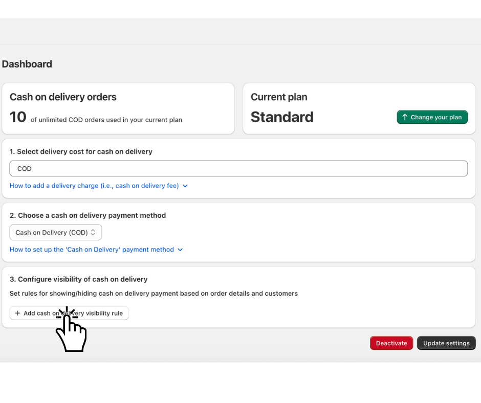Open the 'How to set up the Cash on Delivery payment method' link

click(92, 250)
